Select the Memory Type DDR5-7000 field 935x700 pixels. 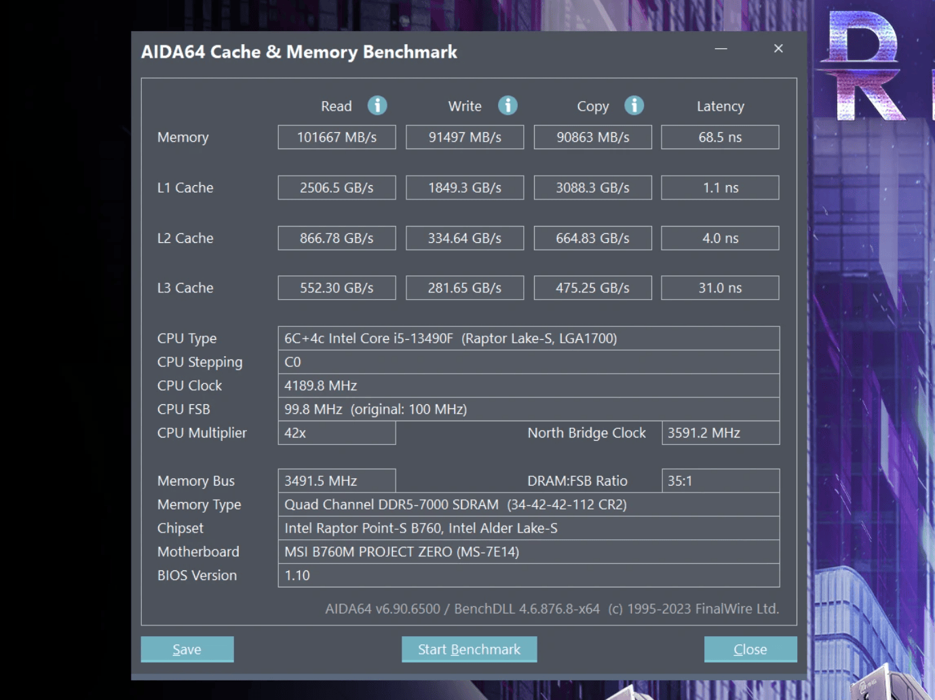pyautogui.click(x=528, y=505)
